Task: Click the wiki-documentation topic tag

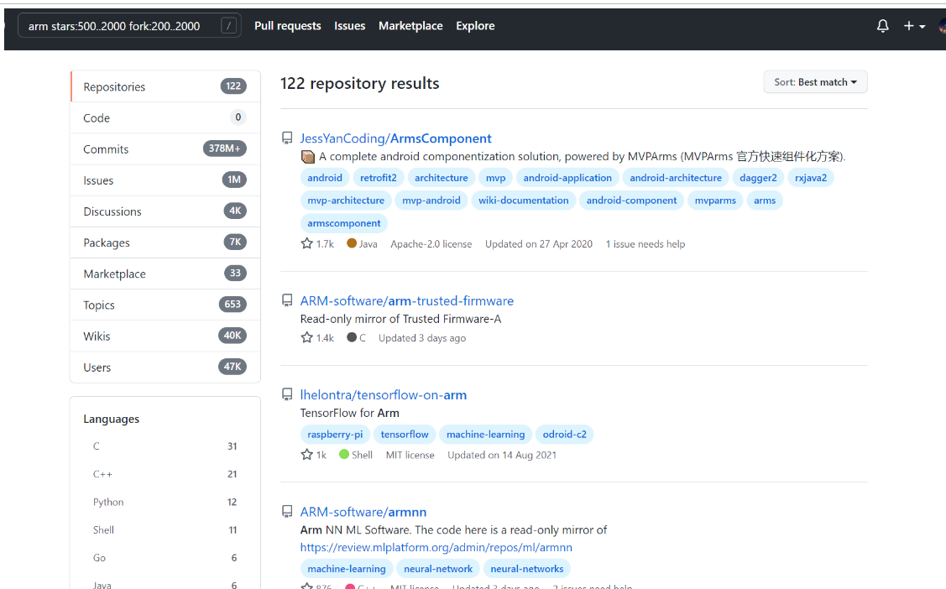Action: click(x=523, y=201)
